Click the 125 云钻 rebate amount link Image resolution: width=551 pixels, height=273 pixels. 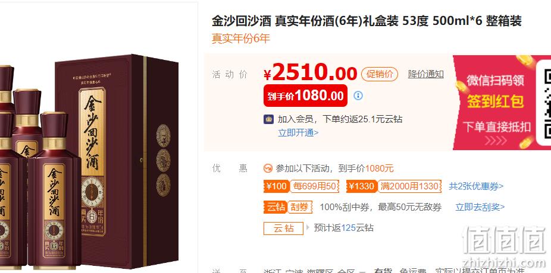[x=348, y=228]
